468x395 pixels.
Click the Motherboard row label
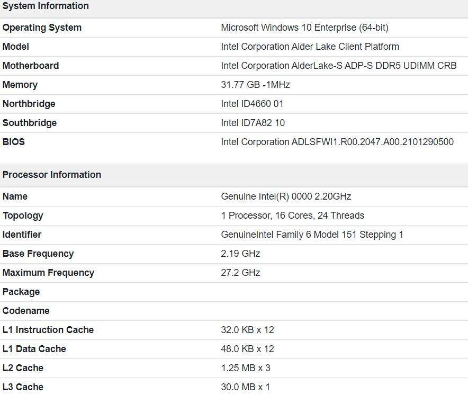(x=30, y=66)
